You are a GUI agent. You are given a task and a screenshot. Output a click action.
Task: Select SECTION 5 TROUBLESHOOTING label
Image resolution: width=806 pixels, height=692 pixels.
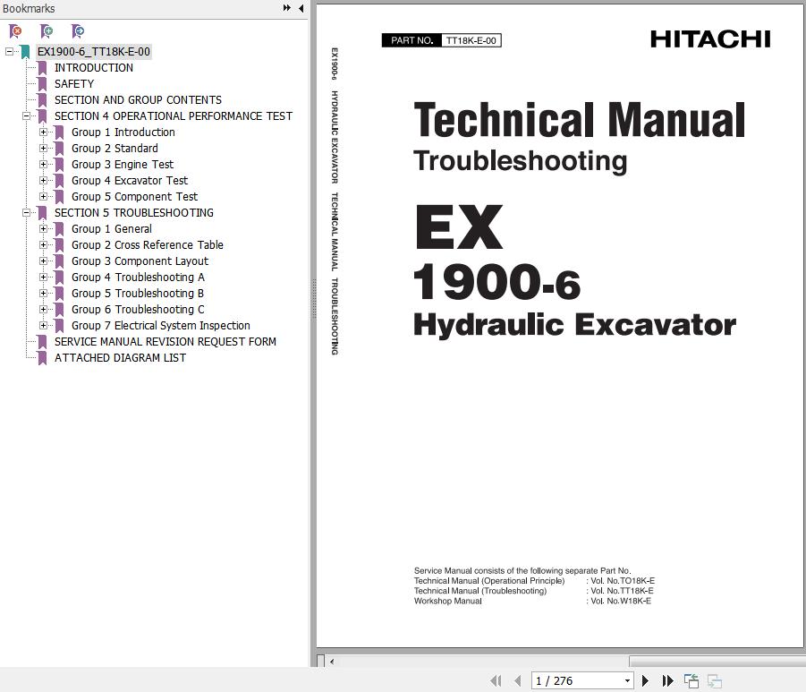[x=133, y=213]
